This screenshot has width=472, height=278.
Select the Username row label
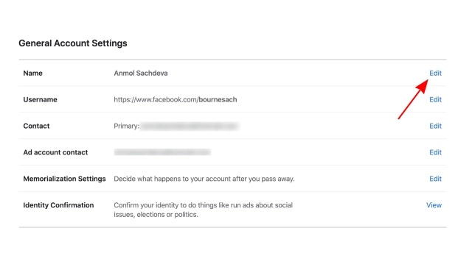pyautogui.click(x=40, y=100)
